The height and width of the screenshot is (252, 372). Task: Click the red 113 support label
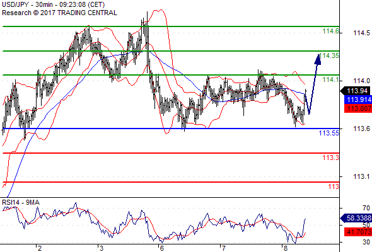pyautogui.click(x=334, y=186)
